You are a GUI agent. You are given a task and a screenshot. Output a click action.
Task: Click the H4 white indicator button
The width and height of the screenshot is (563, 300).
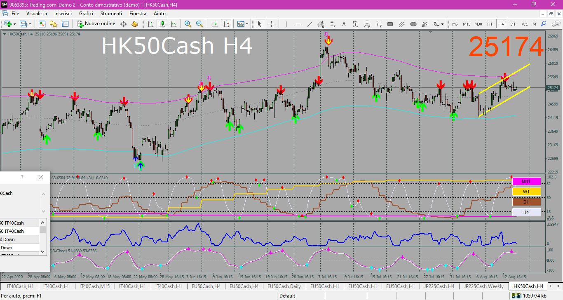pos(526,212)
